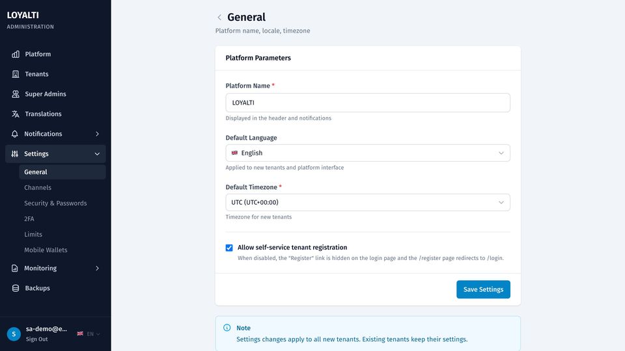625x351 pixels.
Task: Click the Platform Parameters card heading
Action: click(x=258, y=58)
